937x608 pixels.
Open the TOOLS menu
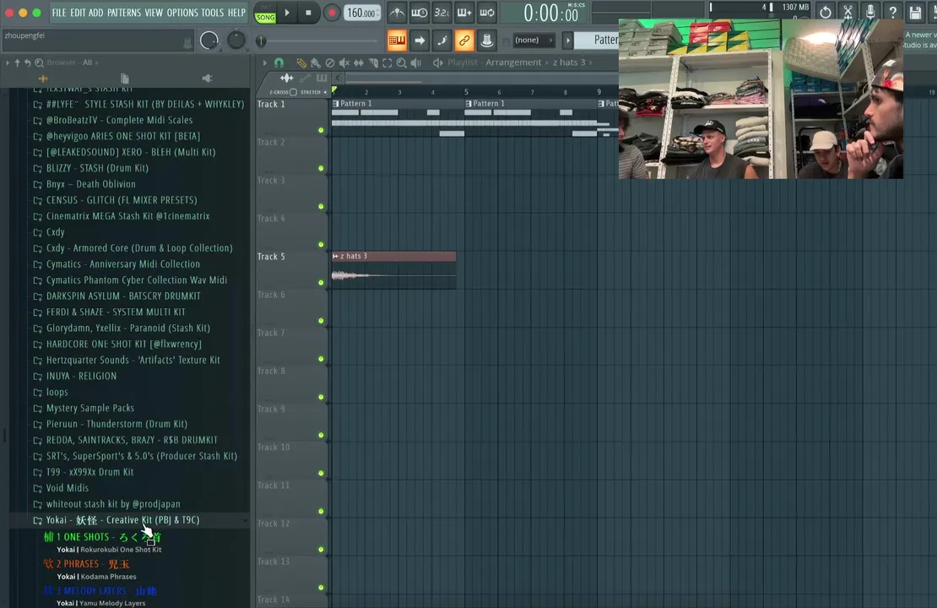coord(212,12)
